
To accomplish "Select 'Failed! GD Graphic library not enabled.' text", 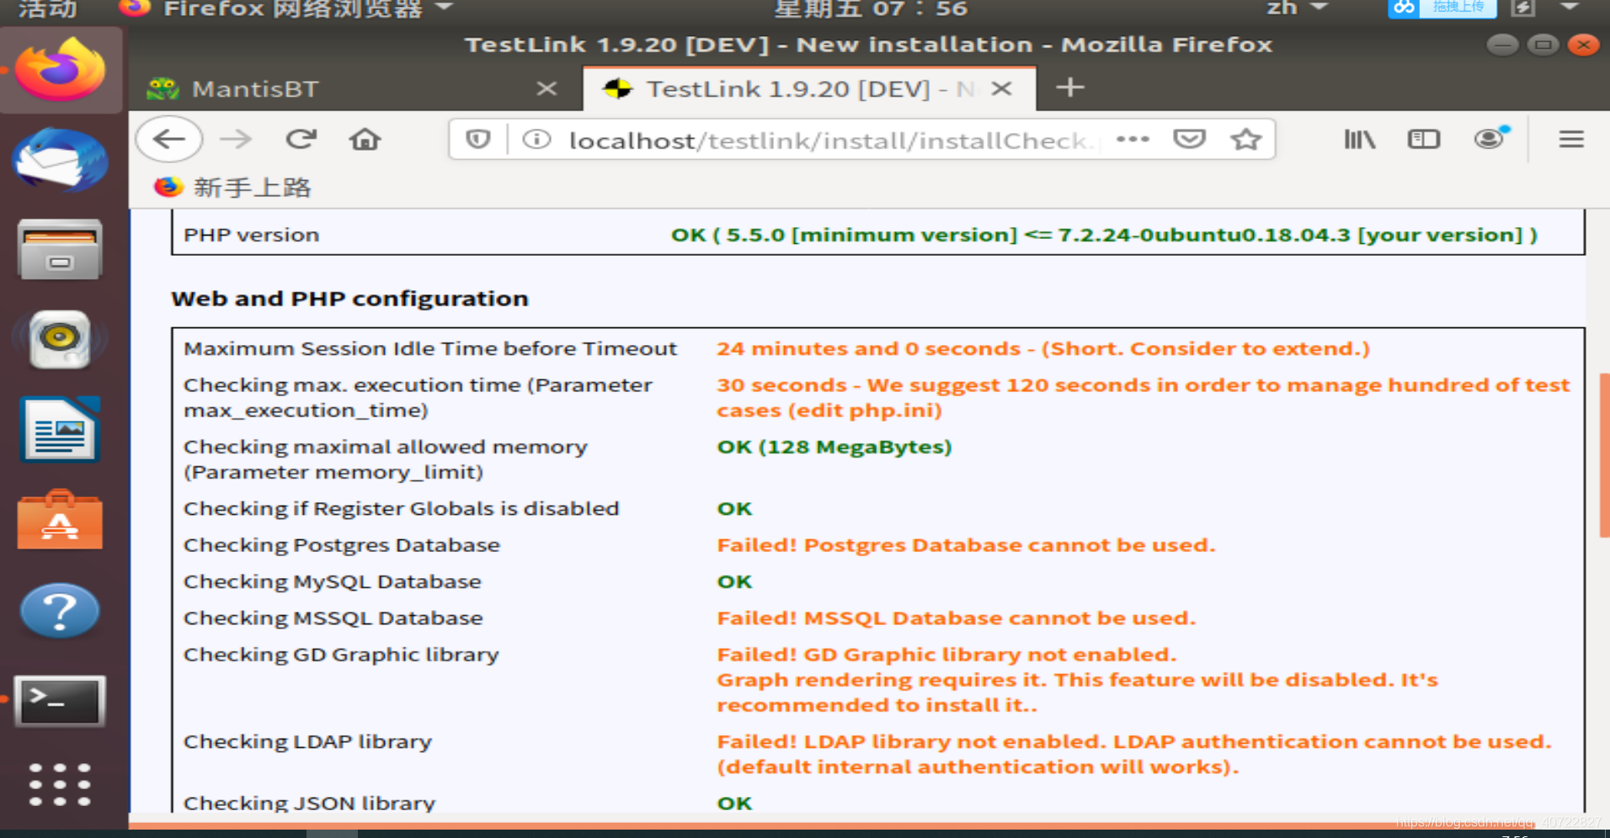I will pos(946,655).
